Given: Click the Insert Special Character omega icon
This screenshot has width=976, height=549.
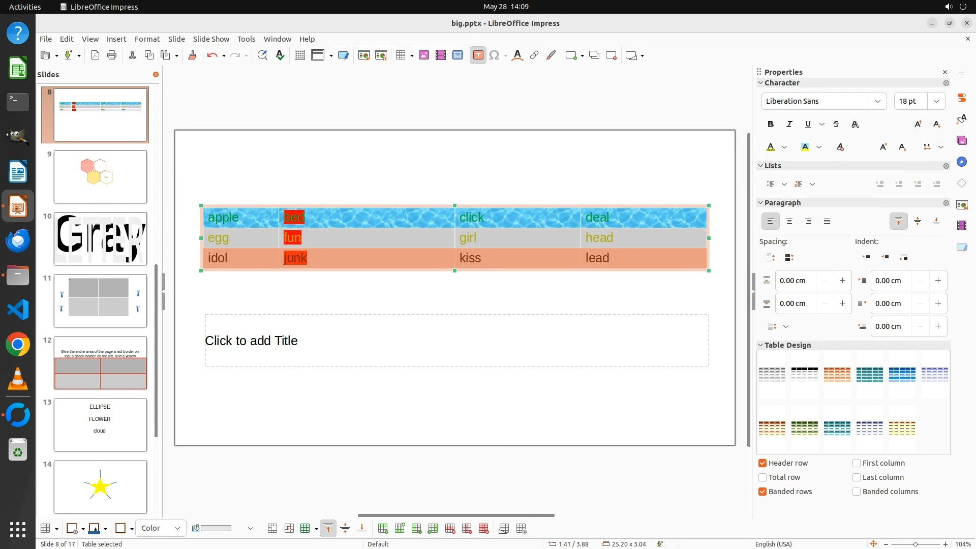Looking at the screenshot, I should click(494, 55).
